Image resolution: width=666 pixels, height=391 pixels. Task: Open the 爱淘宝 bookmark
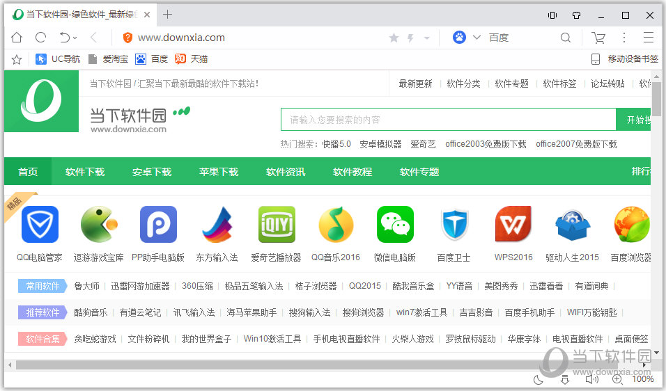point(108,59)
